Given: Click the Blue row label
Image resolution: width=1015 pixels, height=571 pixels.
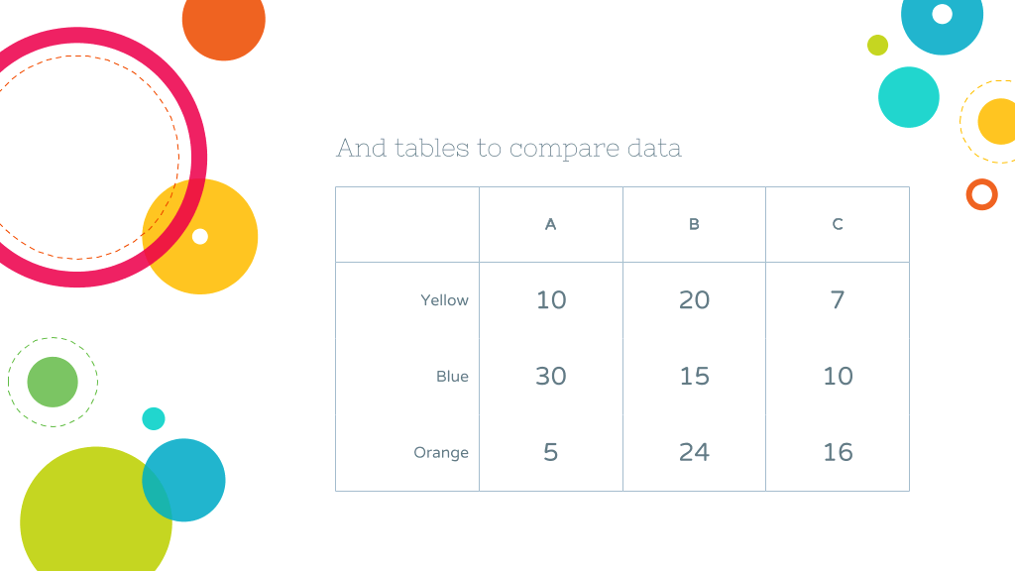Looking at the screenshot, I should 452,377.
